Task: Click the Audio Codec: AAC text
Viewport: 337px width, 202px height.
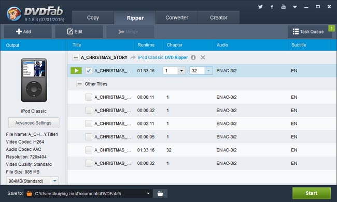Action: pyautogui.click(x=23, y=149)
